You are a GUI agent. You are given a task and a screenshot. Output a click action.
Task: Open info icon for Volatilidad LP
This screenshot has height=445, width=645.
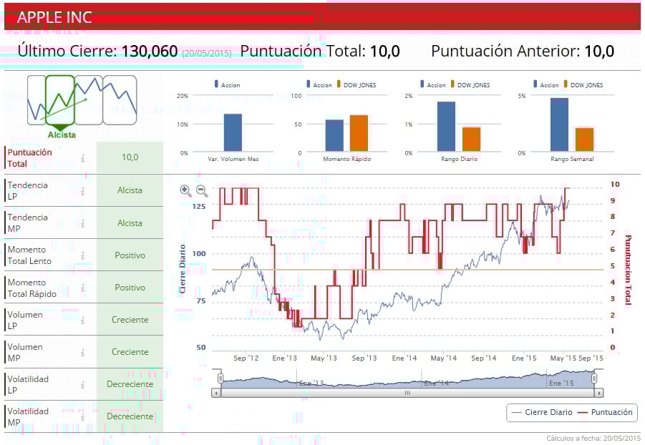[82, 384]
